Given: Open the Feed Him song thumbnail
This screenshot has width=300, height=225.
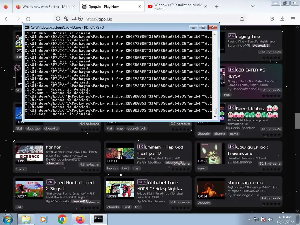Looking at the screenshot, I should (29, 189).
